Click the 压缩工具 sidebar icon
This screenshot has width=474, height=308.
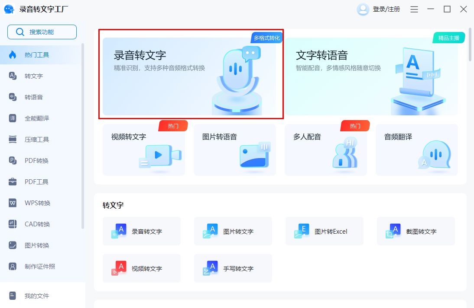click(13, 139)
